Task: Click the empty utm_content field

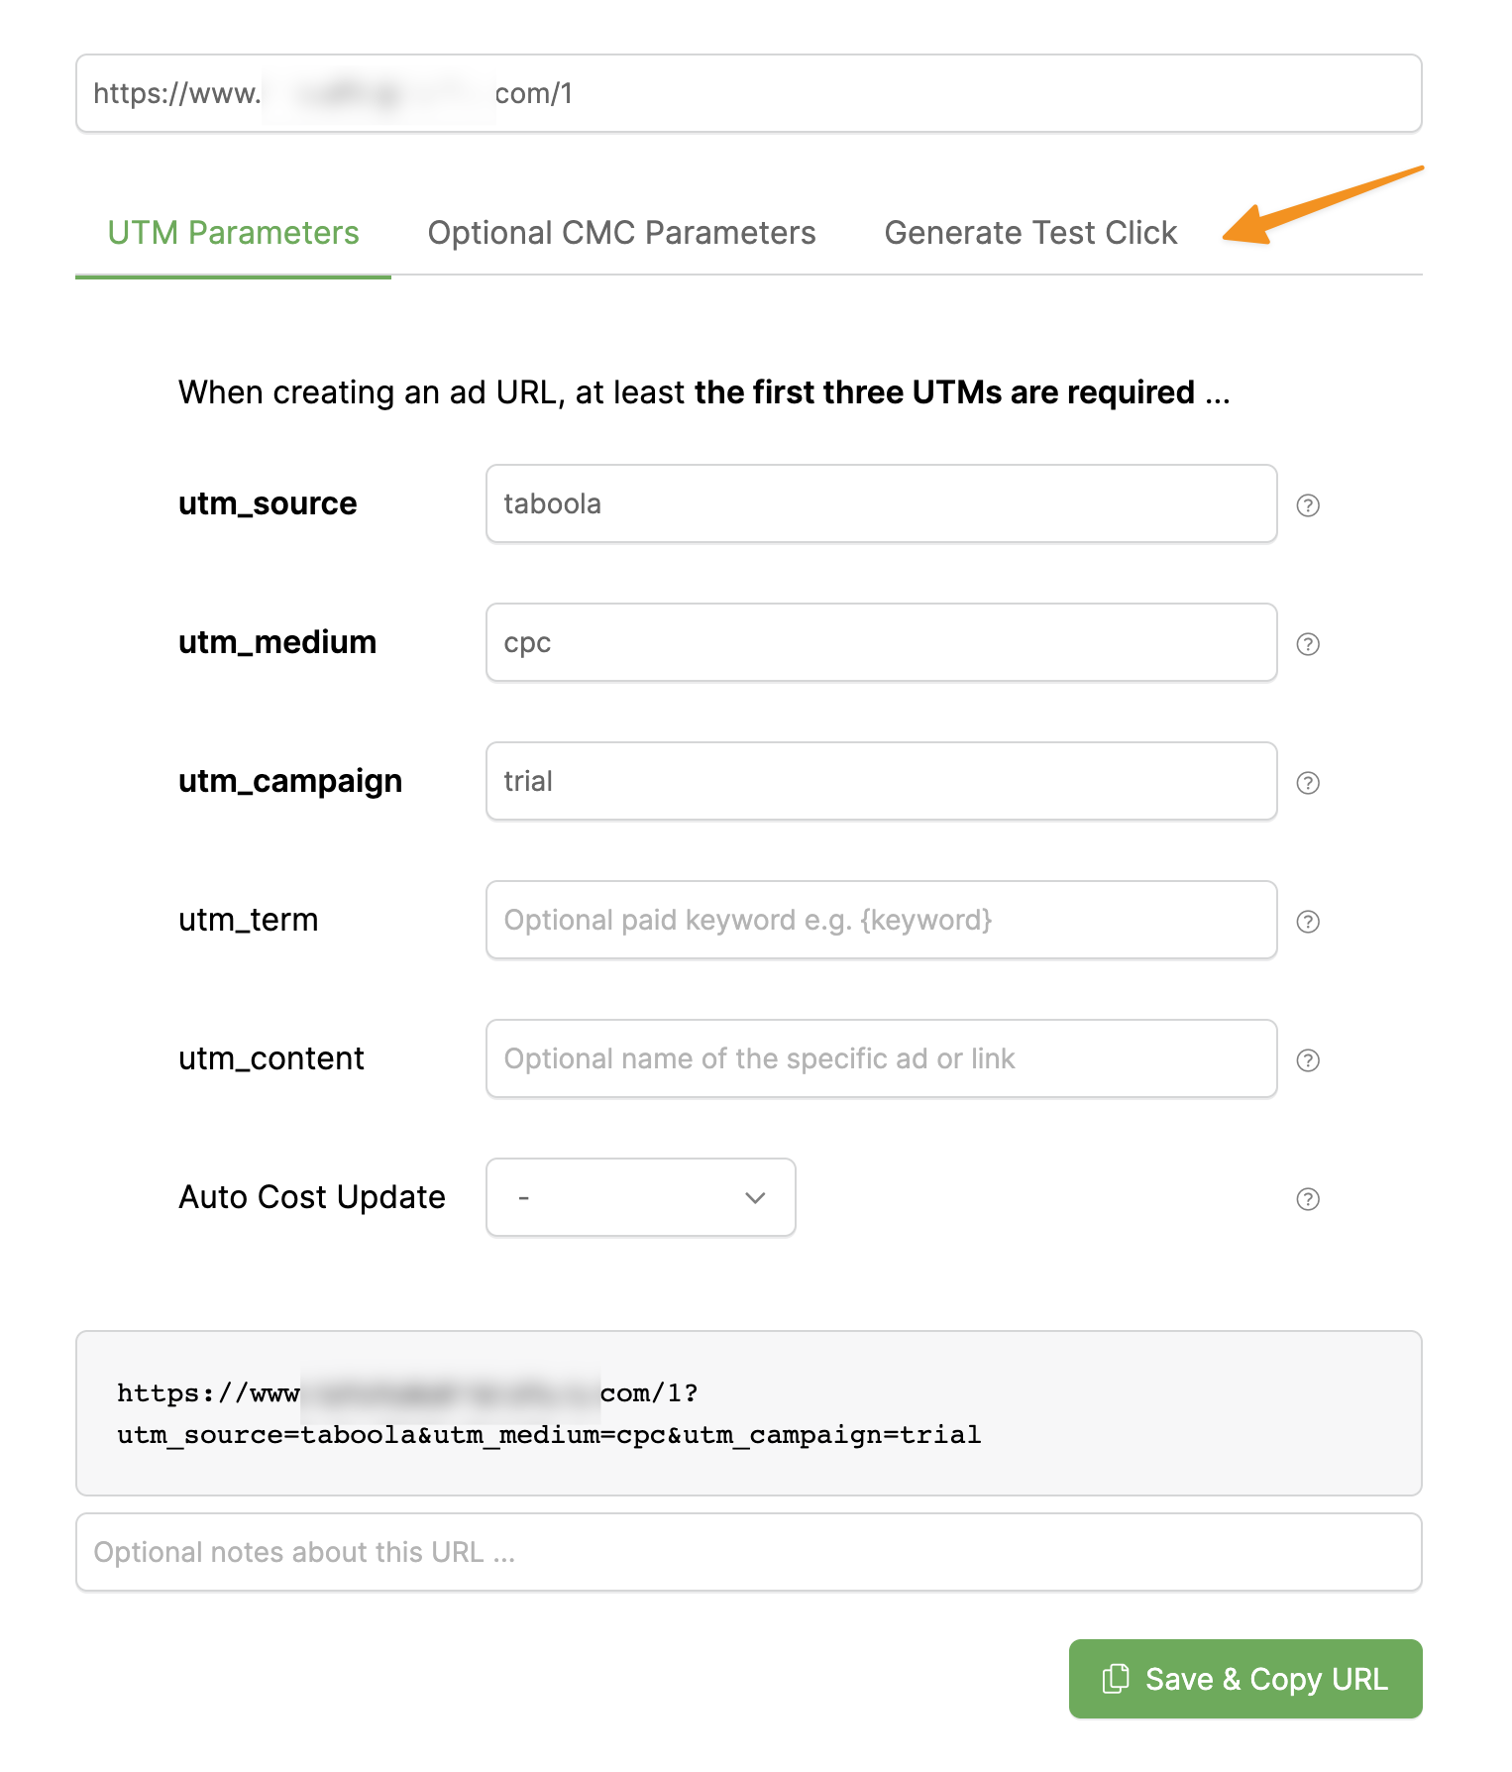Action: [880, 1058]
